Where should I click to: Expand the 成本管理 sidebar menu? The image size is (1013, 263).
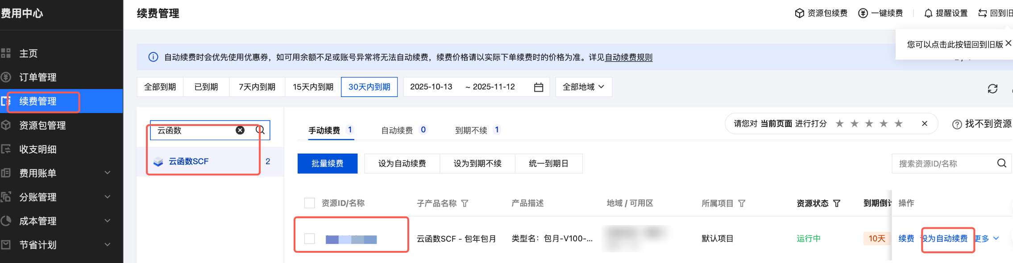coord(107,221)
